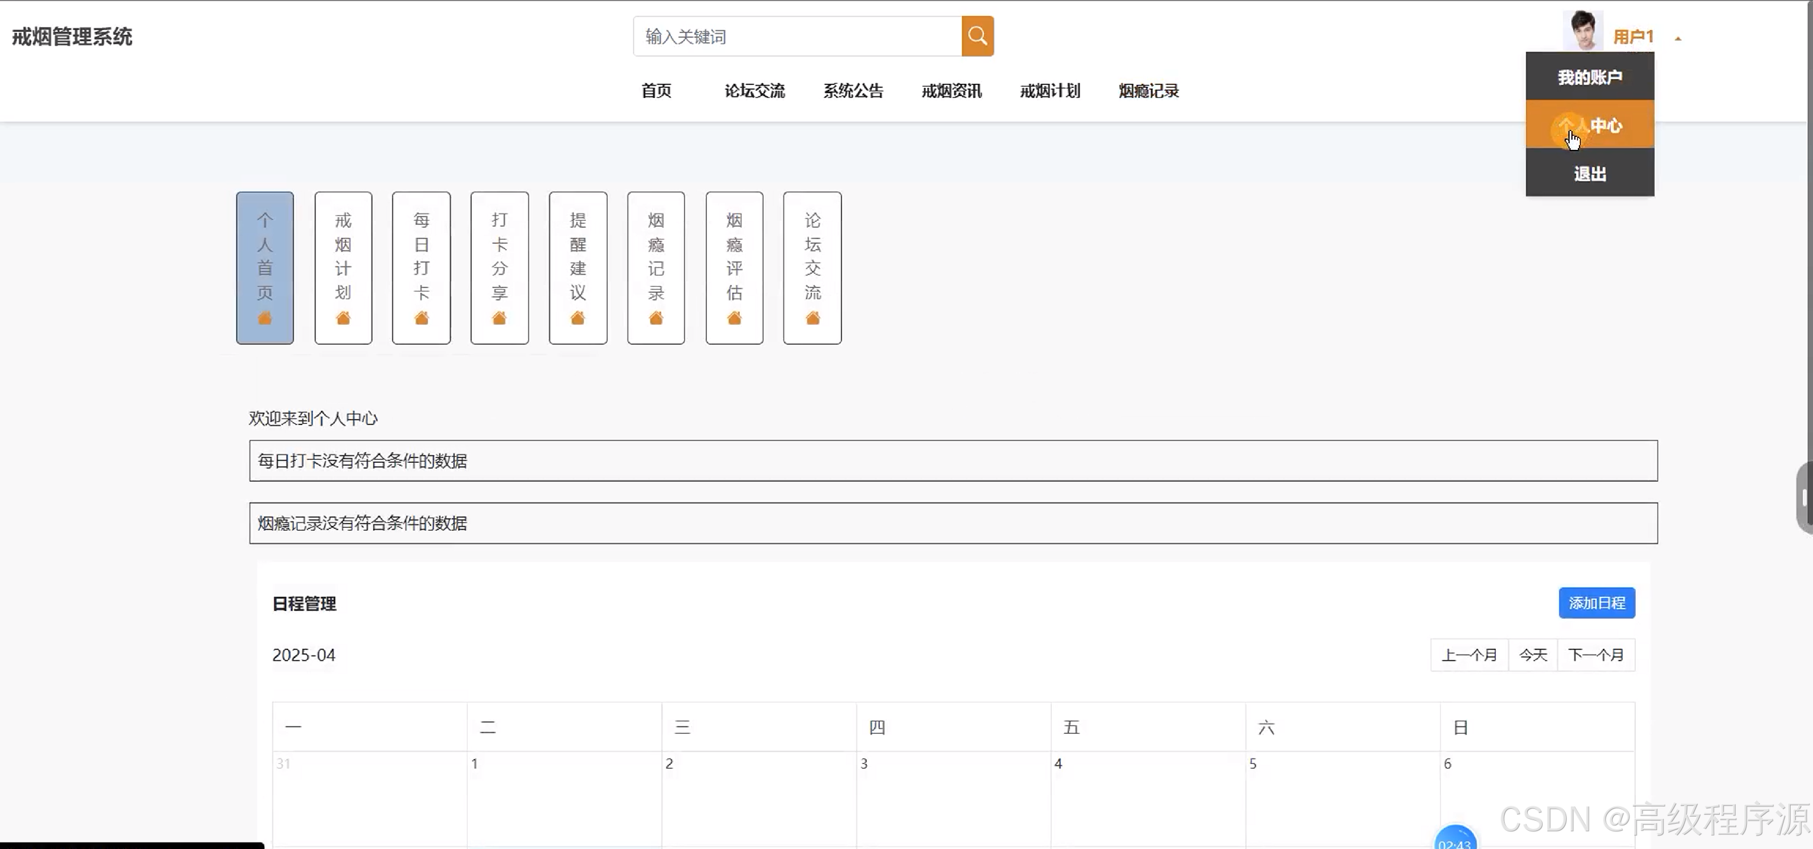Screen dimensions: 1813x849
Task: Go to 上一个月 in calendar
Action: click(x=1469, y=655)
